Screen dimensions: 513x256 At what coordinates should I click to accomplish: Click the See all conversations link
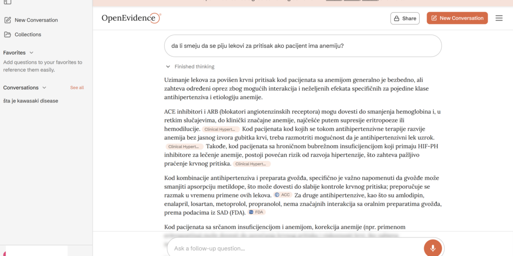tap(77, 88)
